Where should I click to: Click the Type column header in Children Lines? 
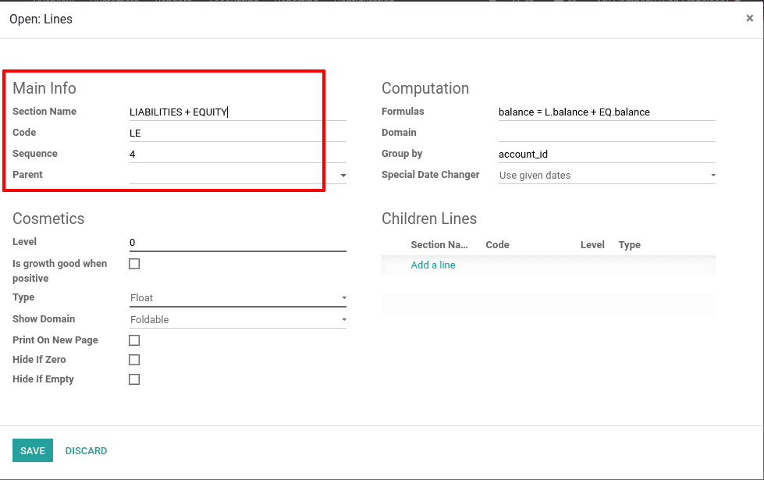coord(630,244)
